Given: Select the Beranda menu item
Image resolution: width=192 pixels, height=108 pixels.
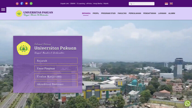Looking at the screenshot, I should click(x=86, y=13).
